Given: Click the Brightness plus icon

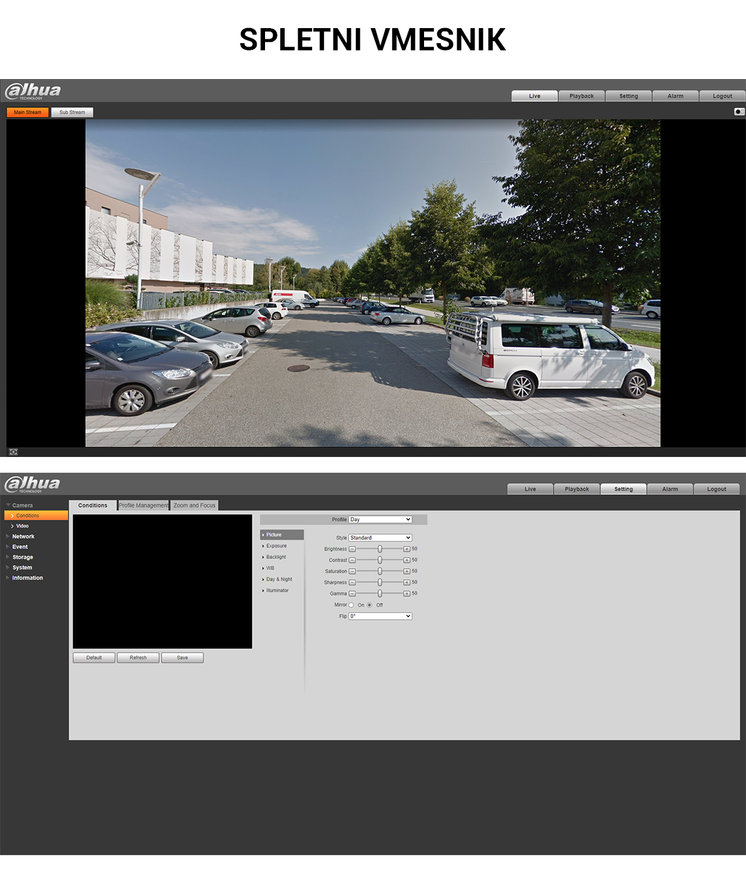Looking at the screenshot, I should [x=406, y=549].
